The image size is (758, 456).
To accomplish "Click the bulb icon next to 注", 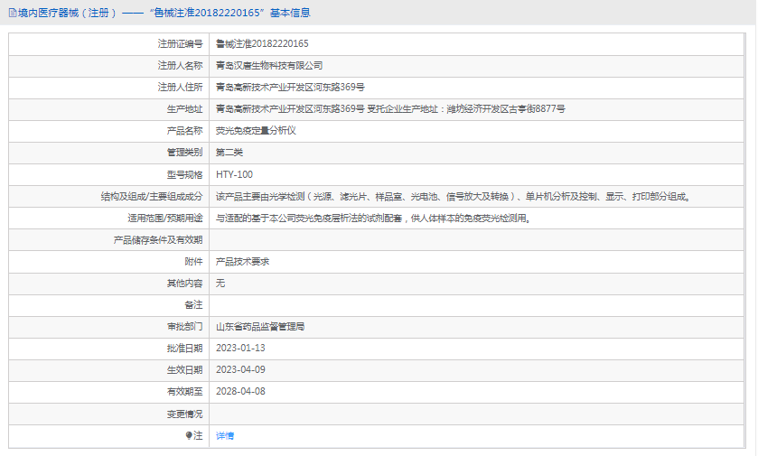I will 189,436.
